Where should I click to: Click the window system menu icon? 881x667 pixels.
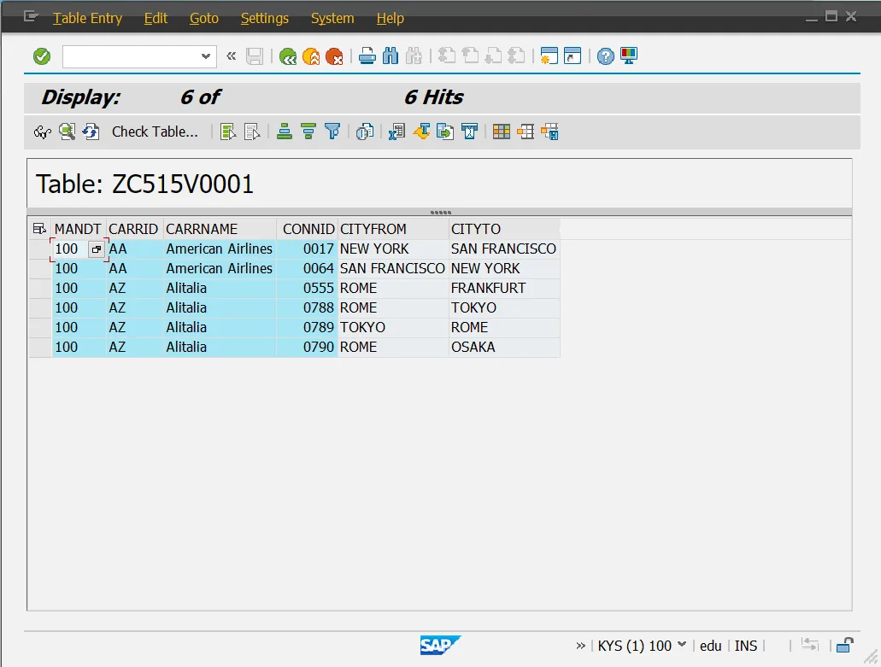31,16
